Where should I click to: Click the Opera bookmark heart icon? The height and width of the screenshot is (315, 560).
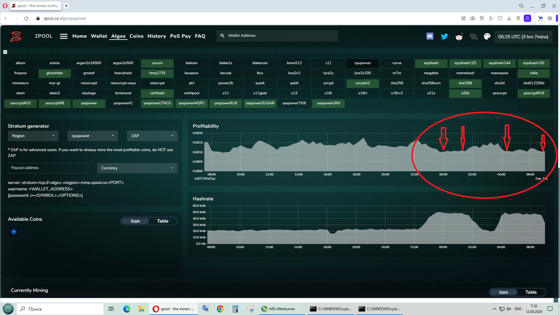coord(500,18)
